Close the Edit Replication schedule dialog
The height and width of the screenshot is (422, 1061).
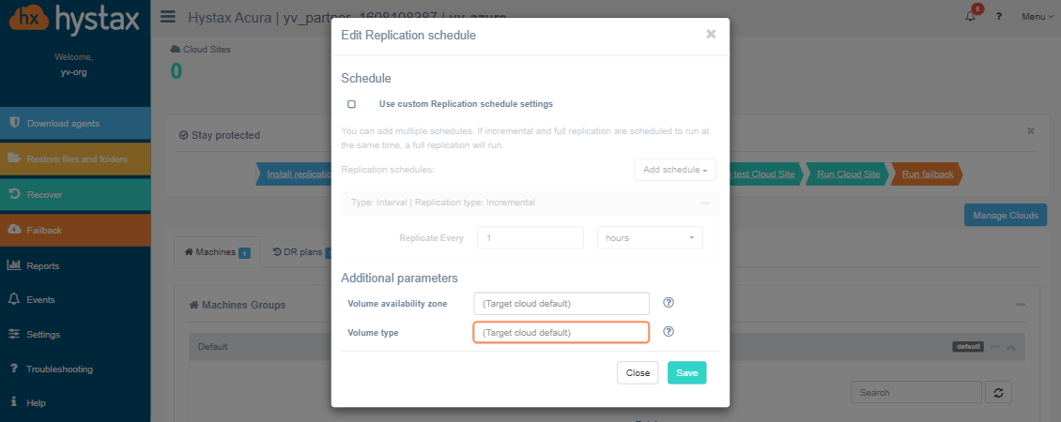pos(711,34)
